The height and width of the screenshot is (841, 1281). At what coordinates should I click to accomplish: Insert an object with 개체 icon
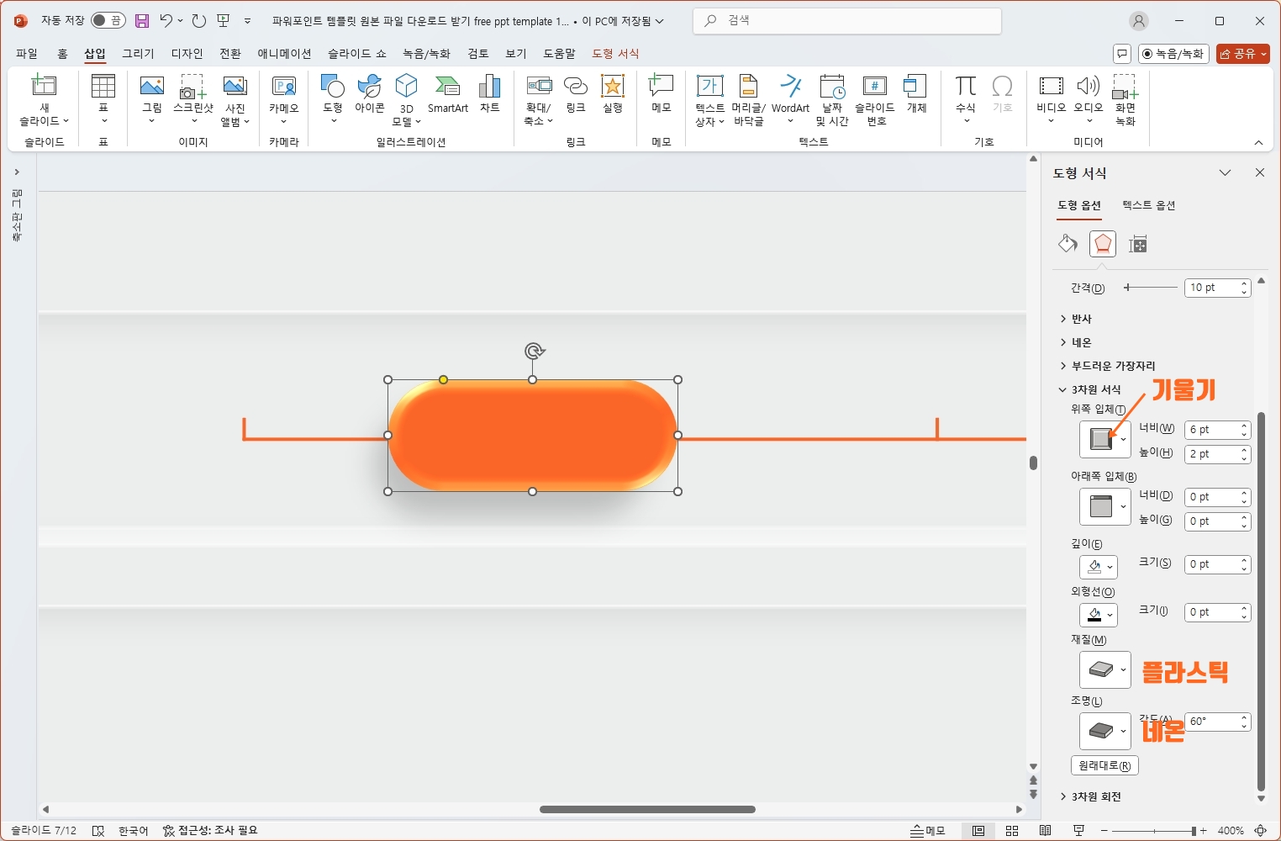916,94
